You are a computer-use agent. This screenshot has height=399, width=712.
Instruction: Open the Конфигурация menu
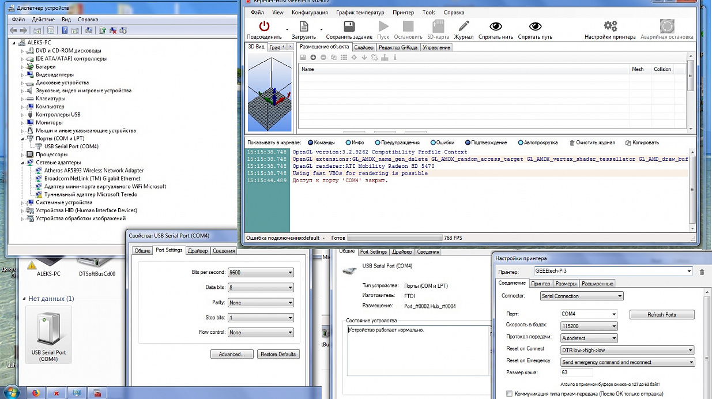tap(310, 12)
